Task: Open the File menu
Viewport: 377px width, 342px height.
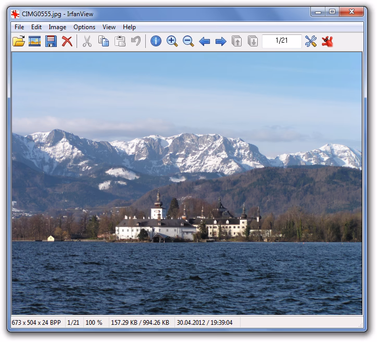Action: point(19,27)
